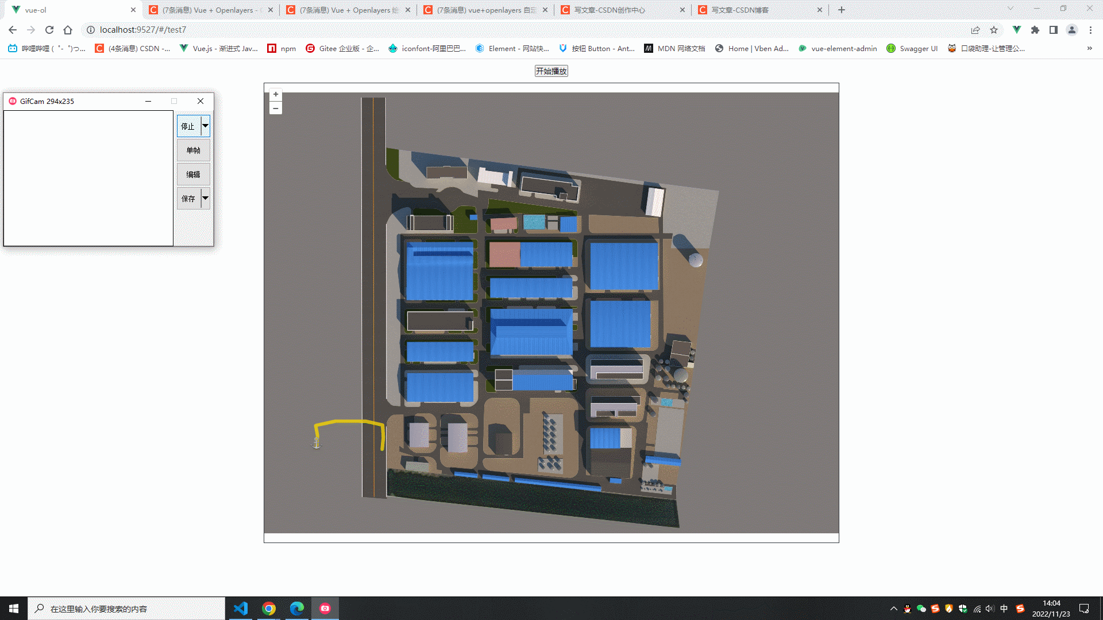The width and height of the screenshot is (1103, 620).
Task: Open the browser extensions puzzle icon
Action: point(1035,30)
